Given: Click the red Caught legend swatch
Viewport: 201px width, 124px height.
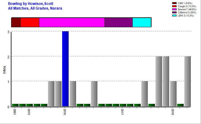Looking at the screenshot, I should 174,6.
